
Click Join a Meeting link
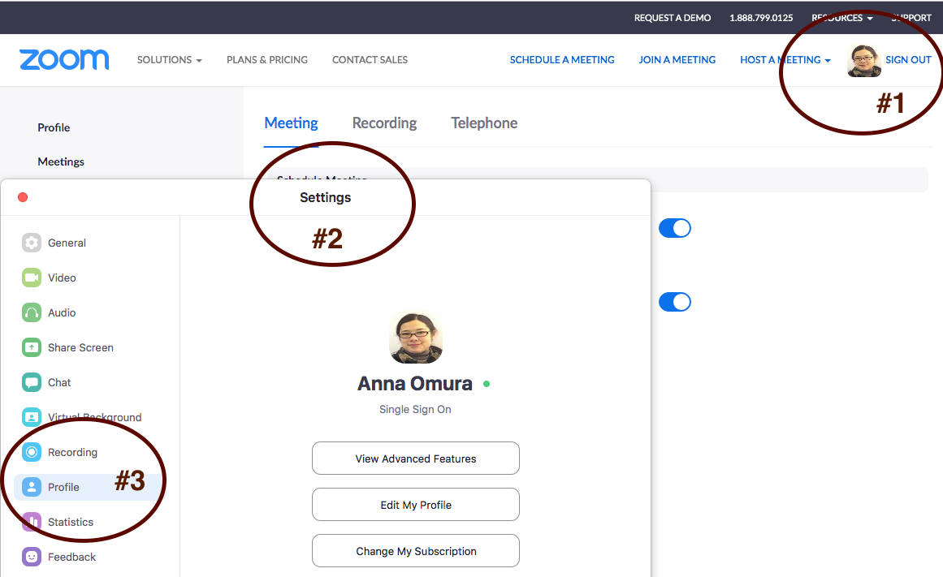click(x=677, y=60)
